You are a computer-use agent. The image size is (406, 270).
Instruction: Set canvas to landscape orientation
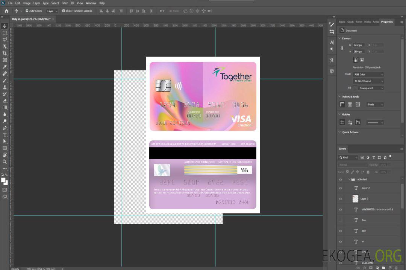[362, 60]
